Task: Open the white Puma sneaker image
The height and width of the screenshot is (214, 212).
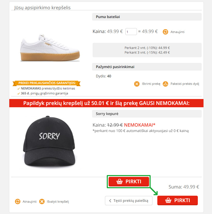Action: pyautogui.click(x=50, y=48)
